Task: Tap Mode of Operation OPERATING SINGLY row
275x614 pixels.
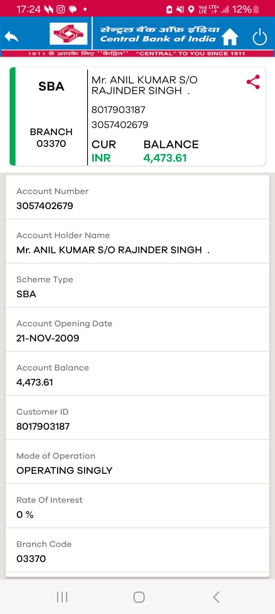Action: pyautogui.click(x=137, y=462)
